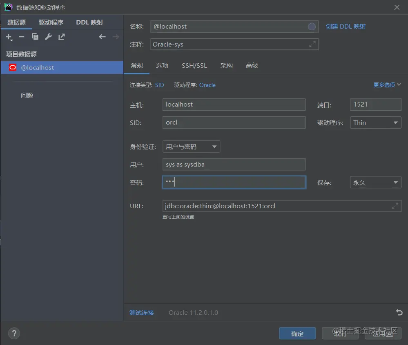The image size is (408, 345).
Task: Go back with left arrow icon
Action: pos(102,37)
